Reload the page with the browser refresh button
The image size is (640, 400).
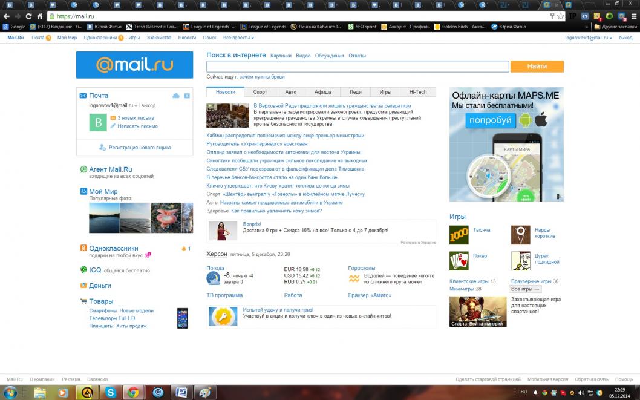coord(28,16)
